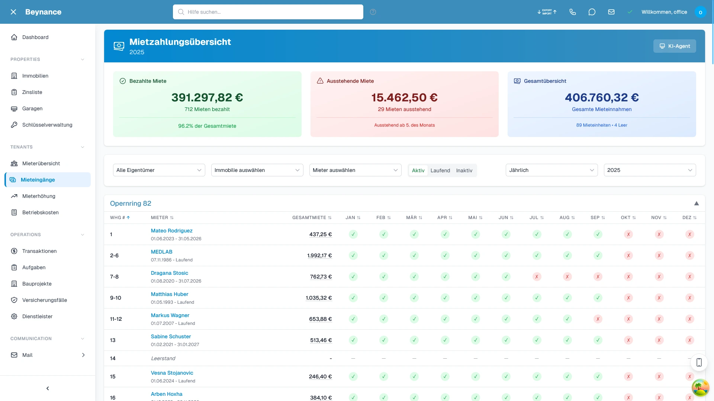Click the KI-Agent button
714x401 pixels.
tap(674, 46)
